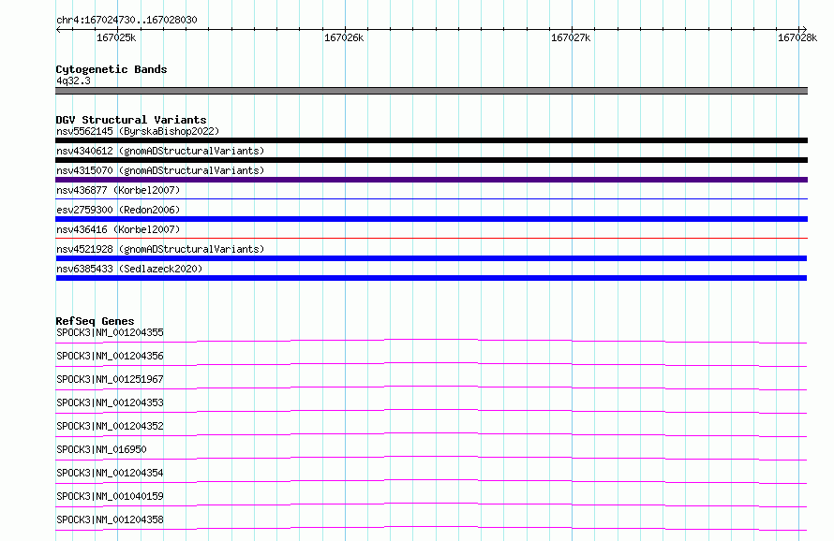Open the DGV Structural Variants track title

pos(131,120)
